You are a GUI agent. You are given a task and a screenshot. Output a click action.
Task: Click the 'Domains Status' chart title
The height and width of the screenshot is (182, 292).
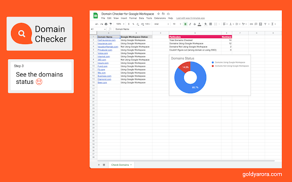[x=182, y=58]
